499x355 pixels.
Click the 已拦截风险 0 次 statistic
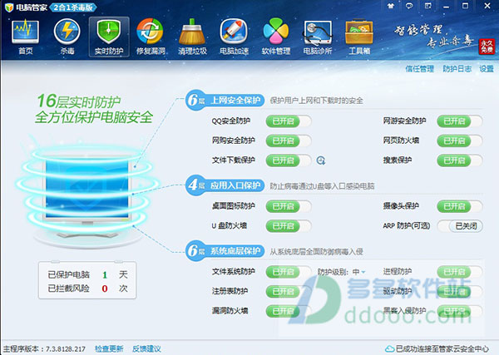tap(88, 288)
